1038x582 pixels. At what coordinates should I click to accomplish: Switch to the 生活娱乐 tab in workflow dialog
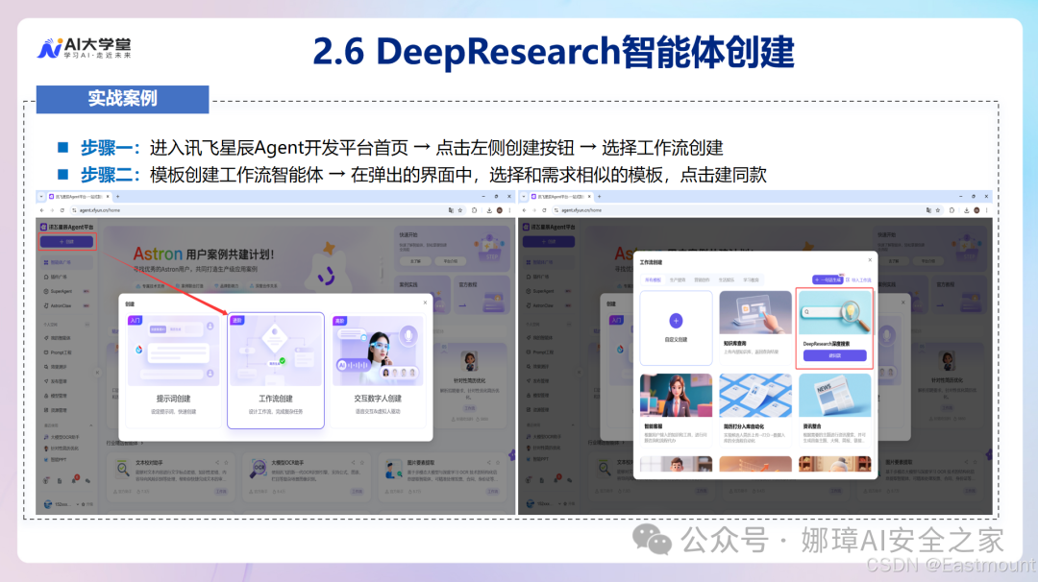[727, 279]
